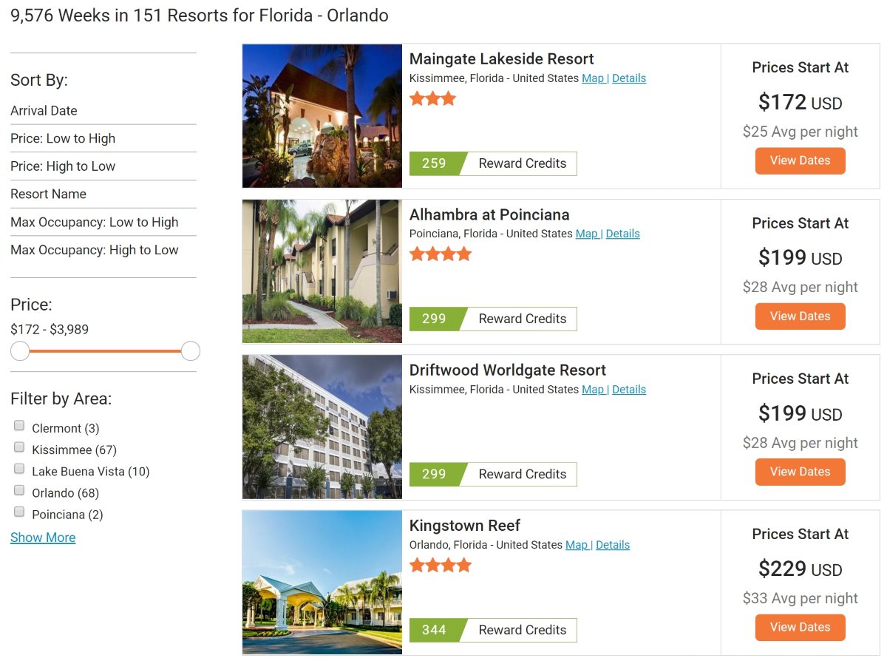Tick the Orlando area checkbox
Image resolution: width=887 pixels, height=661 pixels.
coord(19,490)
